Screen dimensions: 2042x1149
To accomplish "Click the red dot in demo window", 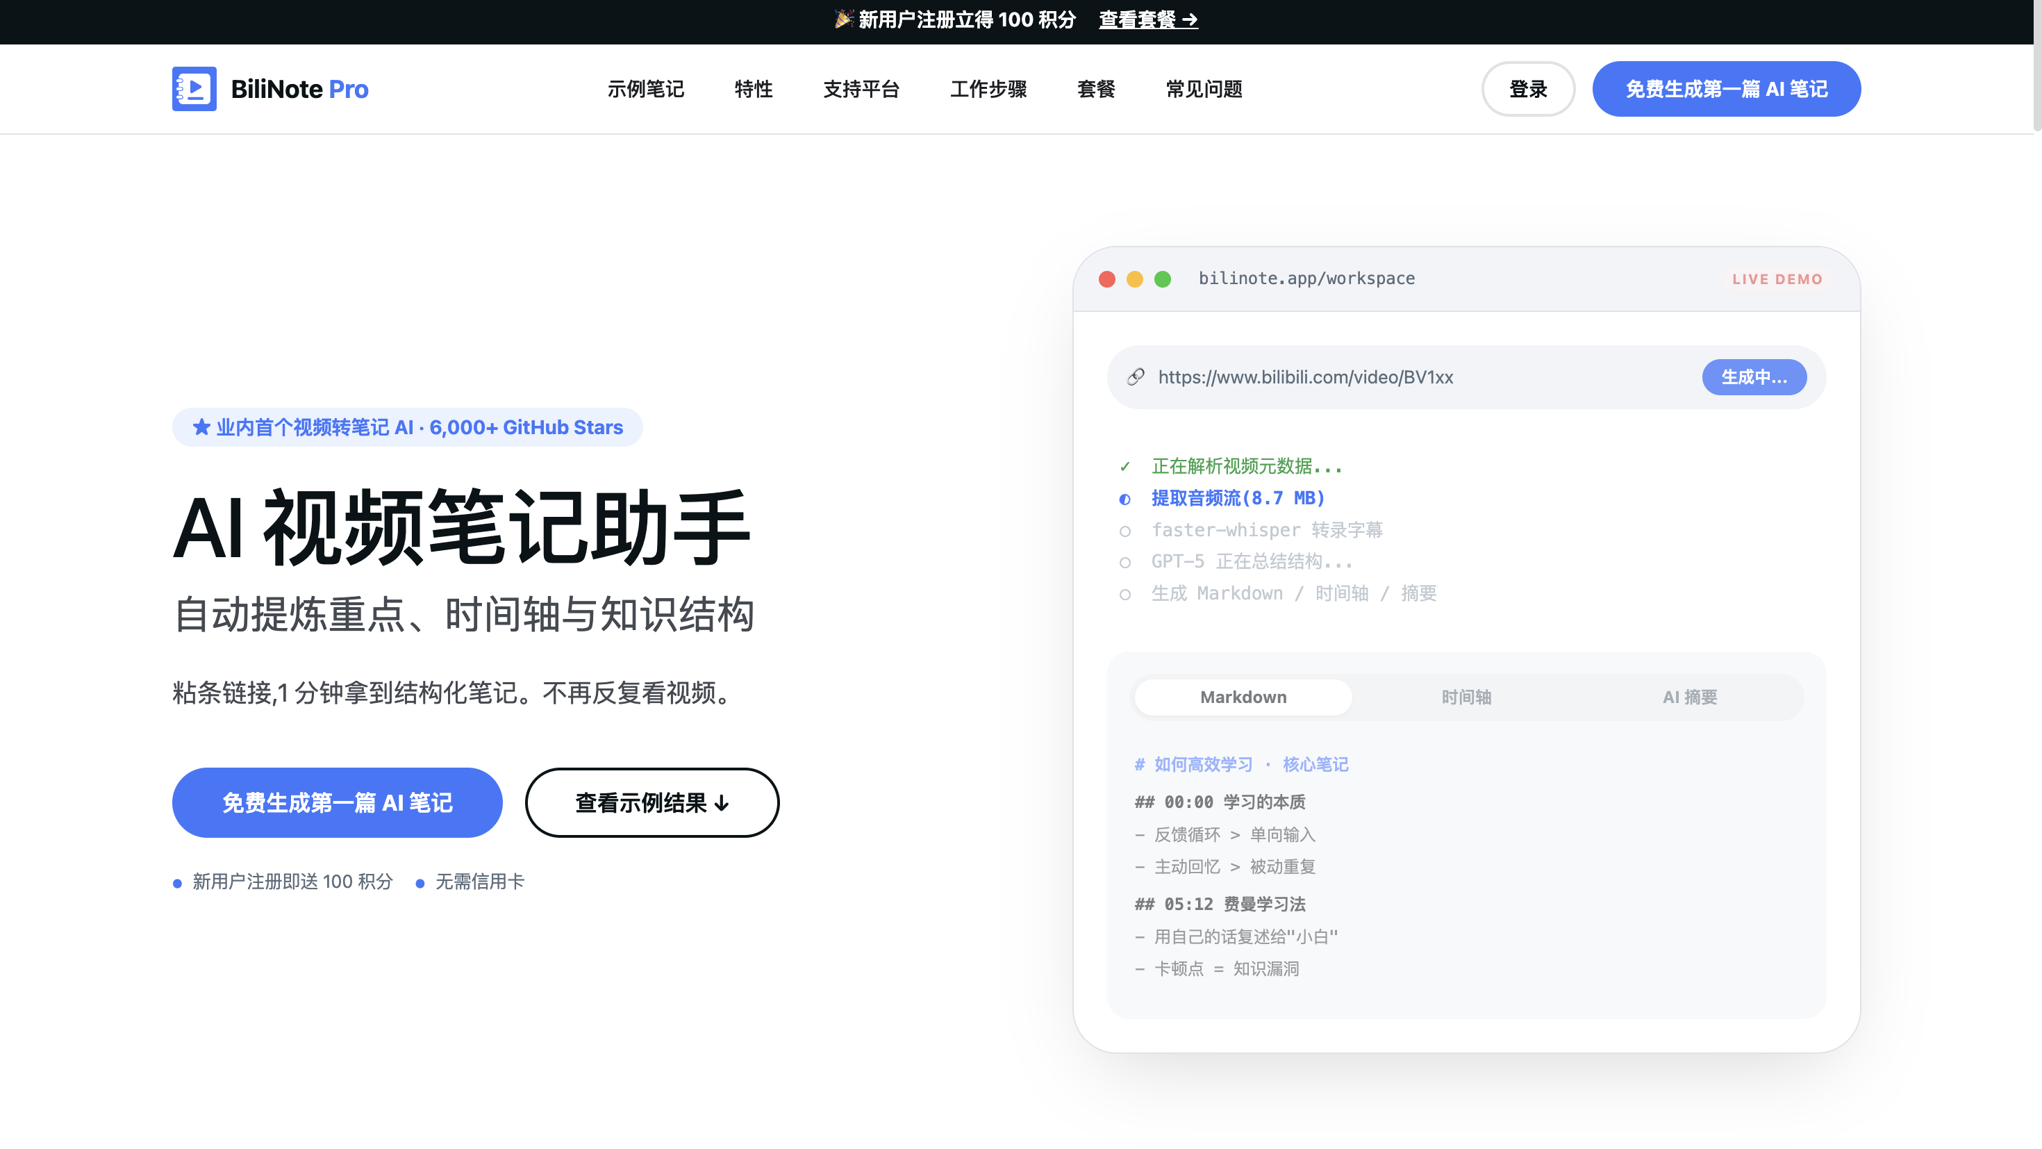I will [x=1107, y=279].
